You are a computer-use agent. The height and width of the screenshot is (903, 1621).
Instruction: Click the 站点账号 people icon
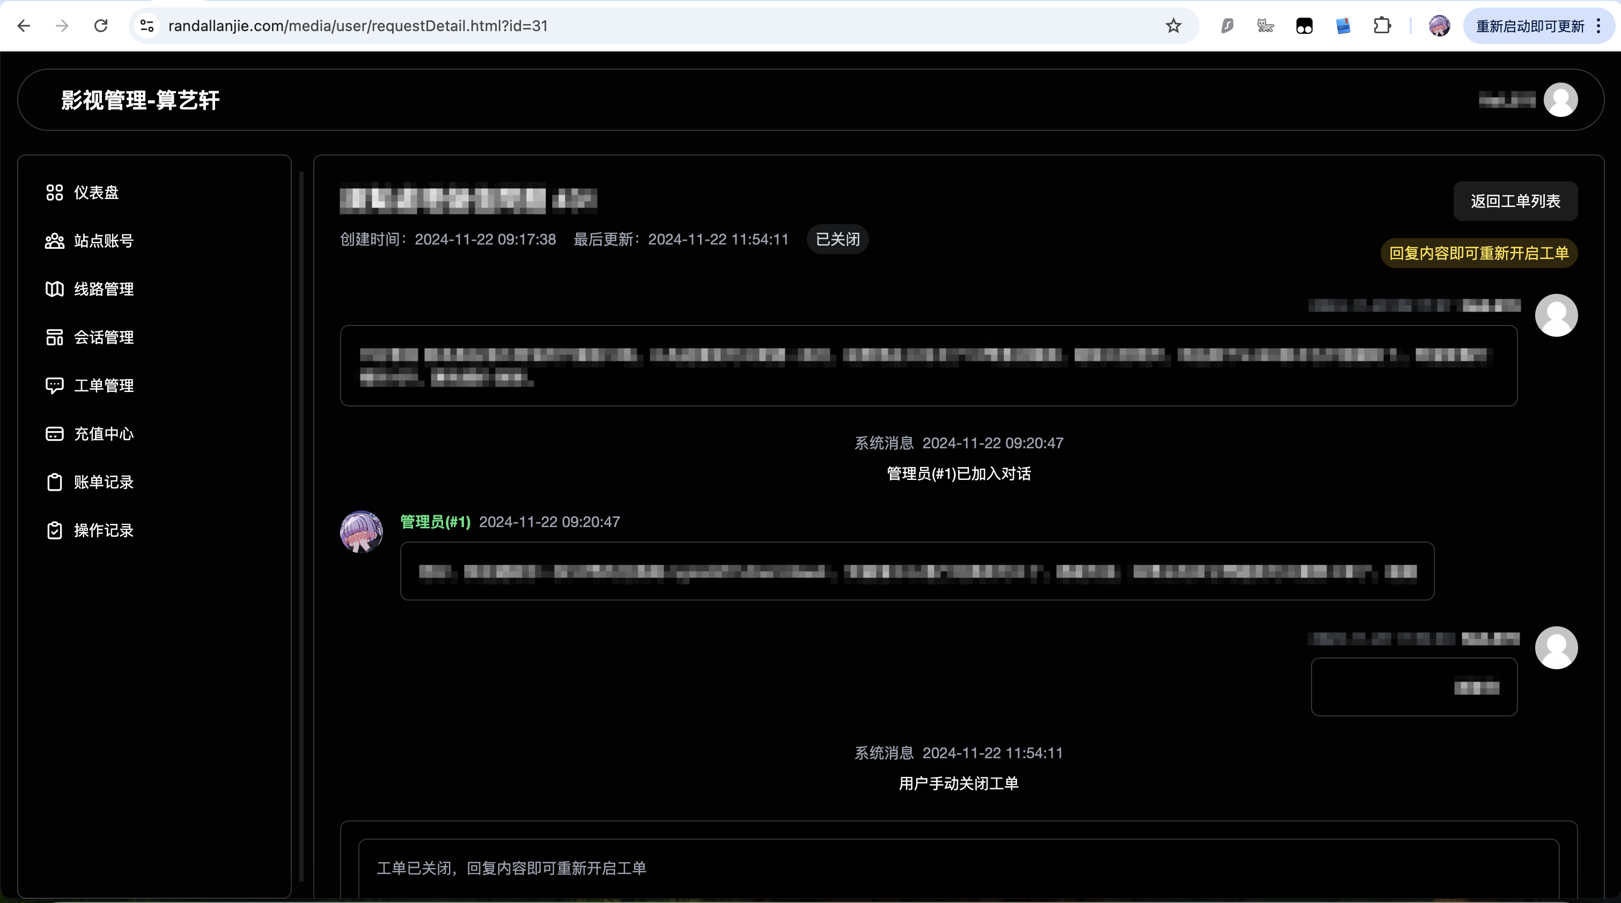click(54, 241)
